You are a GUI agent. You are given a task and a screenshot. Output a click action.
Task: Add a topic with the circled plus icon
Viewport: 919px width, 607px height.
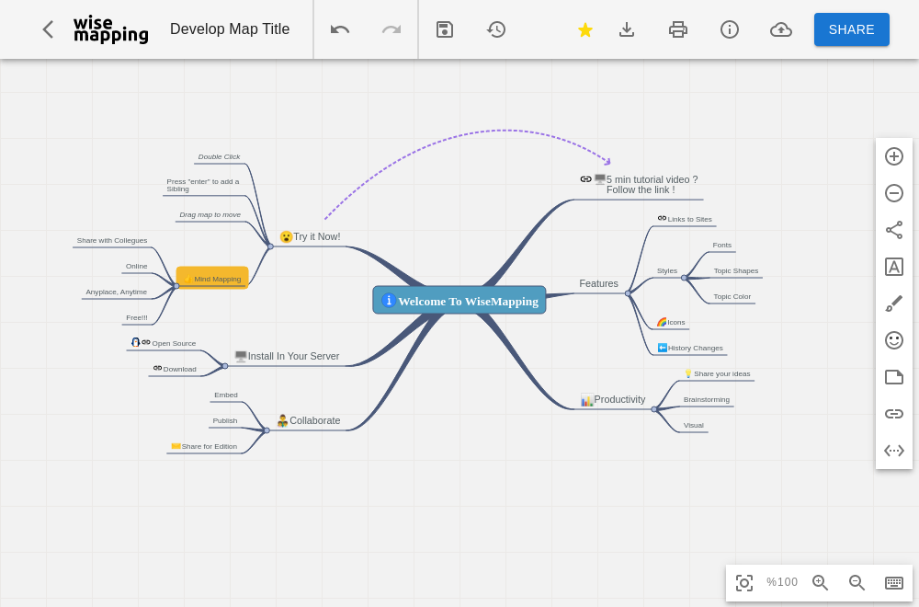[894, 156]
